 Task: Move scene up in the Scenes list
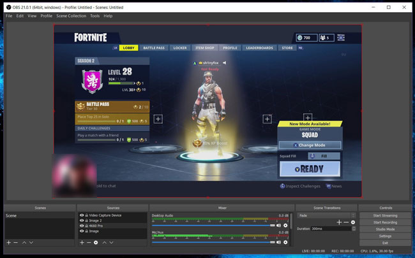click(24, 243)
